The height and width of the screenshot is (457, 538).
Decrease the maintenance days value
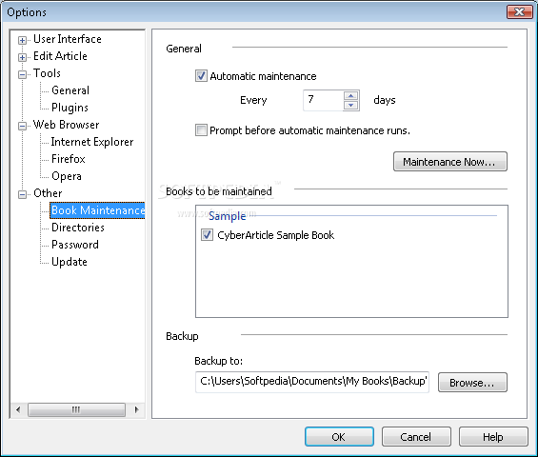coord(350,106)
